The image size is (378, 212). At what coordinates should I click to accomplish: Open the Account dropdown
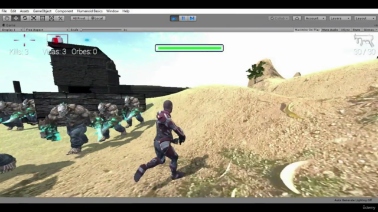(315, 18)
